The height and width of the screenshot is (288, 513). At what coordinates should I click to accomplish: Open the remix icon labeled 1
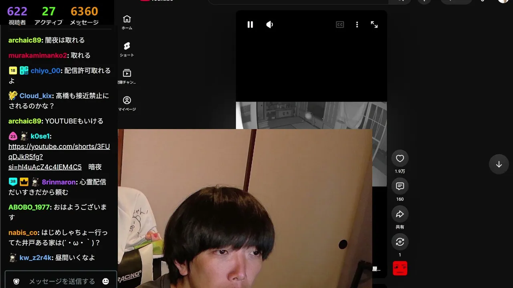(x=400, y=242)
